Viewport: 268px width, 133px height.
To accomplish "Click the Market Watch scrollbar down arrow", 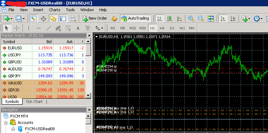I will click(x=88, y=95).
